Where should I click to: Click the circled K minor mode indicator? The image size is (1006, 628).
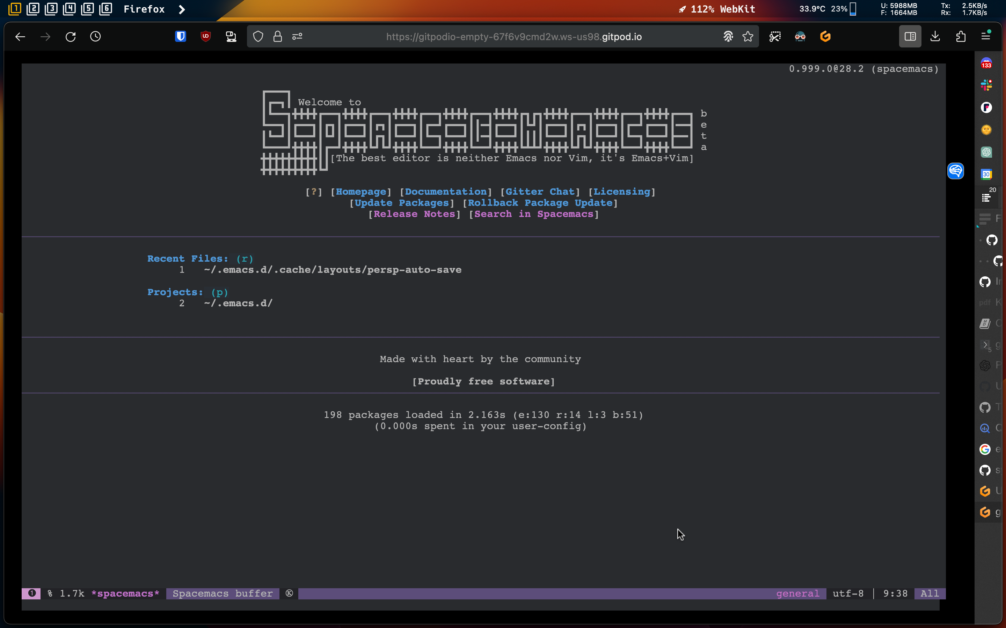[289, 593]
